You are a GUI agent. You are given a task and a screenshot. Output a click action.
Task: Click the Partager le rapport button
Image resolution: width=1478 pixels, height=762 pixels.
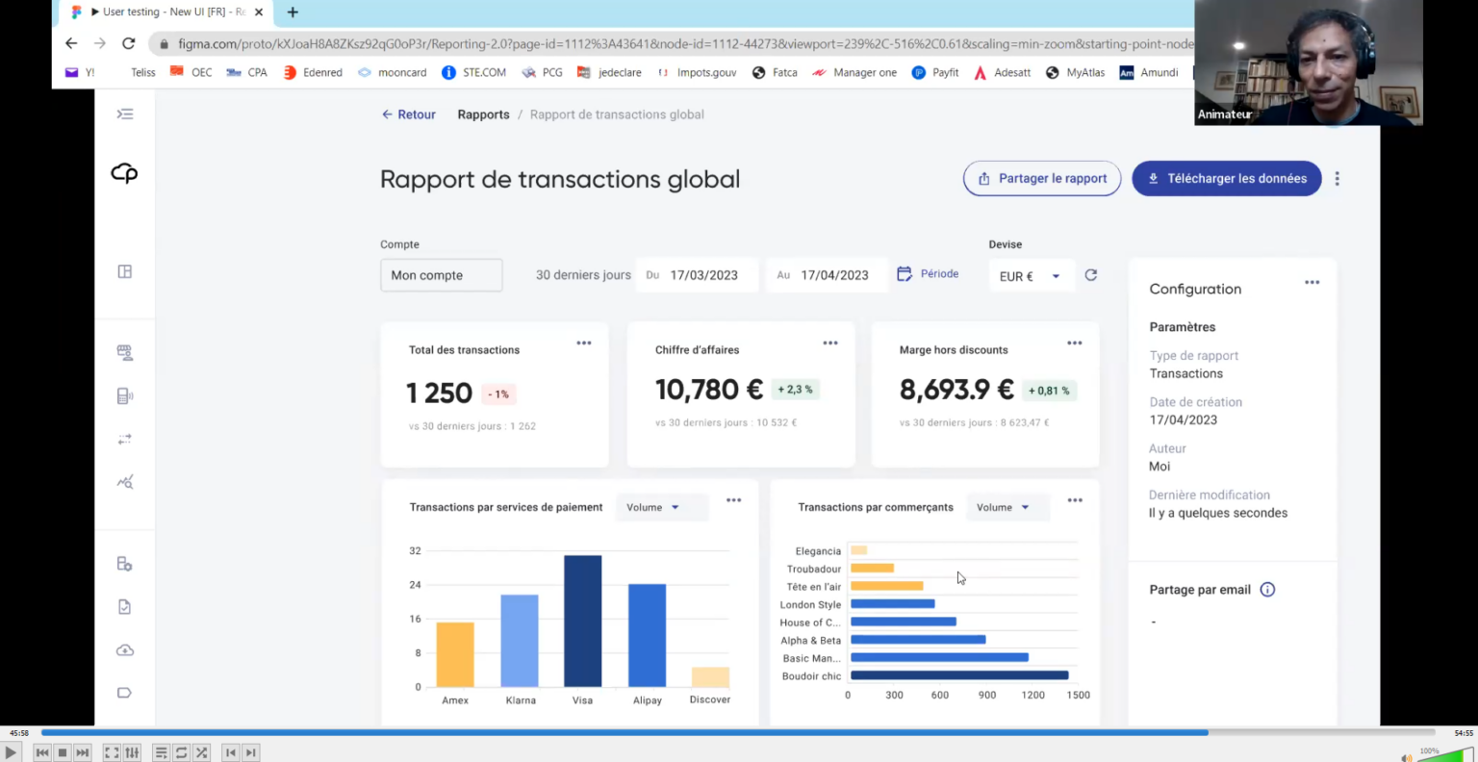[x=1042, y=179]
